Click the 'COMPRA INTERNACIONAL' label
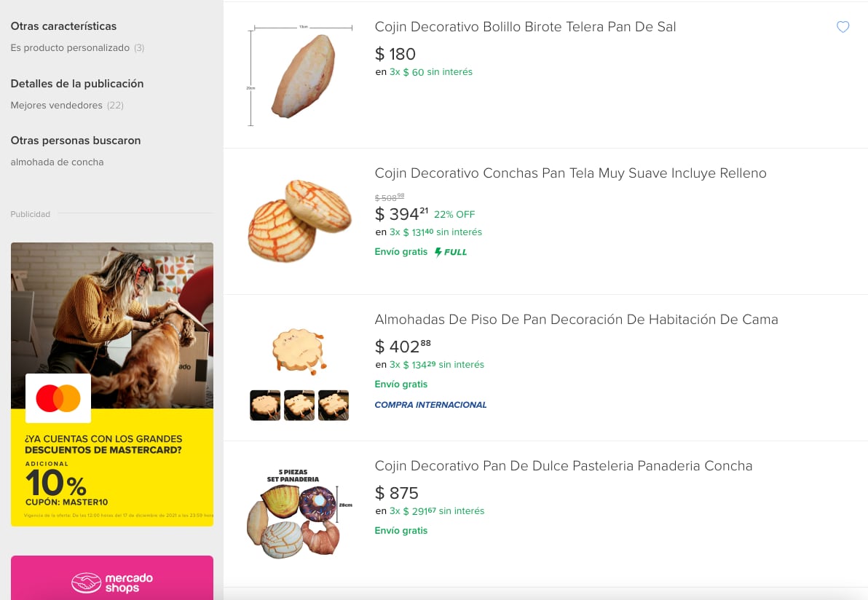 point(430,405)
